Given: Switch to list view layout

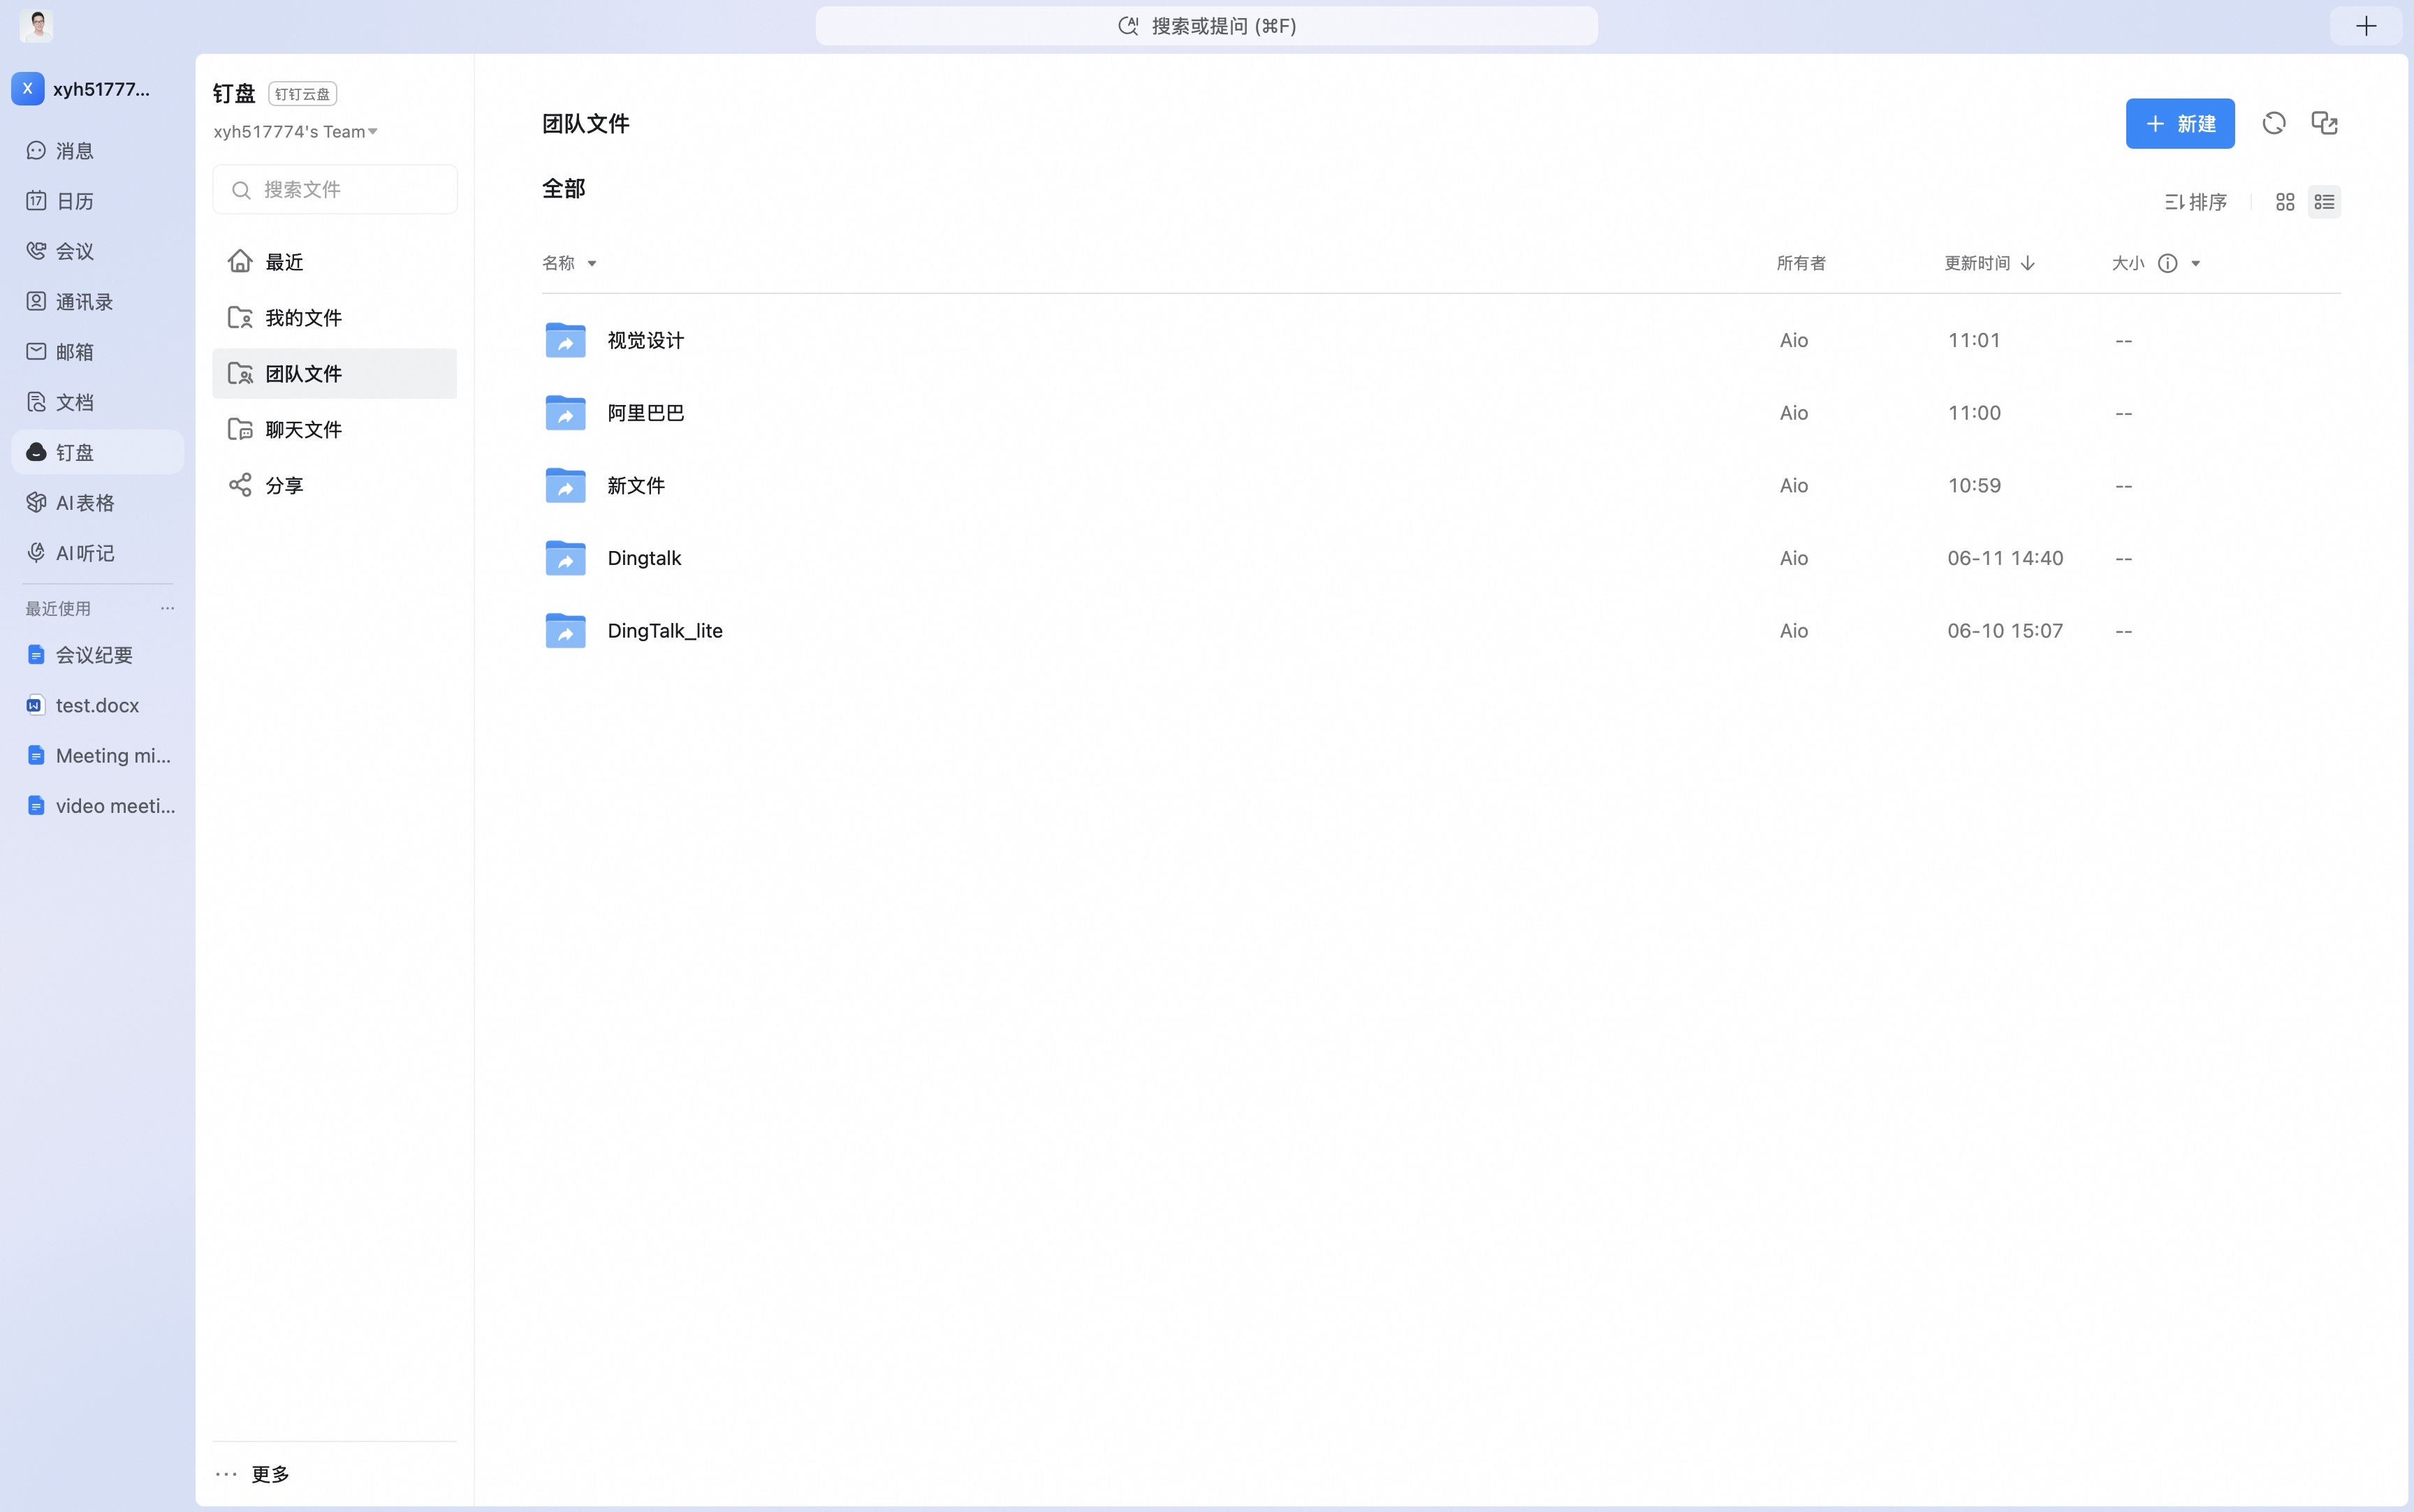Looking at the screenshot, I should pyautogui.click(x=2324, y=202).
